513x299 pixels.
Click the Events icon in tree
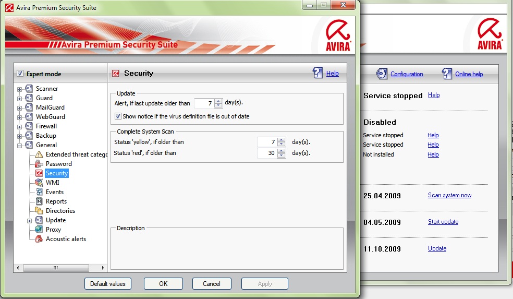coord(39,192)
